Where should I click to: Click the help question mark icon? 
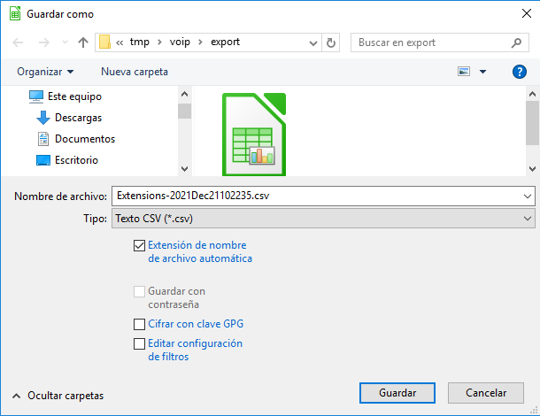pos(520,72)
